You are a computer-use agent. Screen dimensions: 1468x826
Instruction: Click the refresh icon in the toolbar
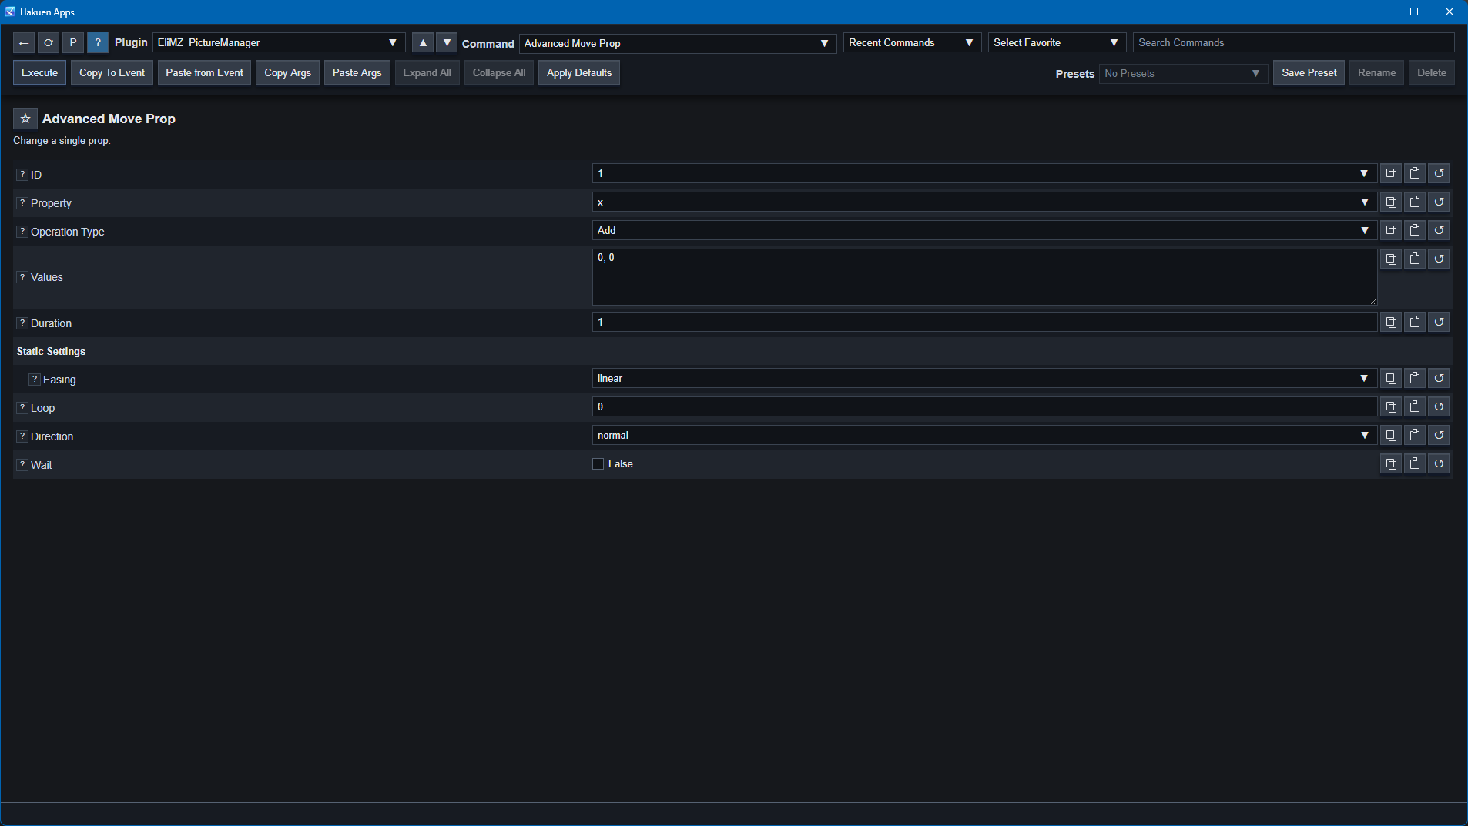pos(49,42)
